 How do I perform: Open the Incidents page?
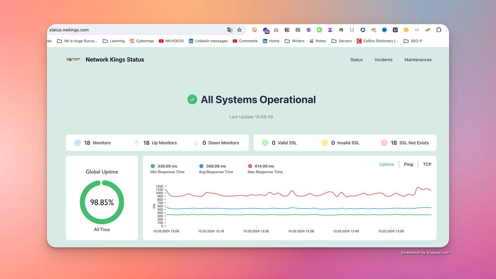point(383,60)
